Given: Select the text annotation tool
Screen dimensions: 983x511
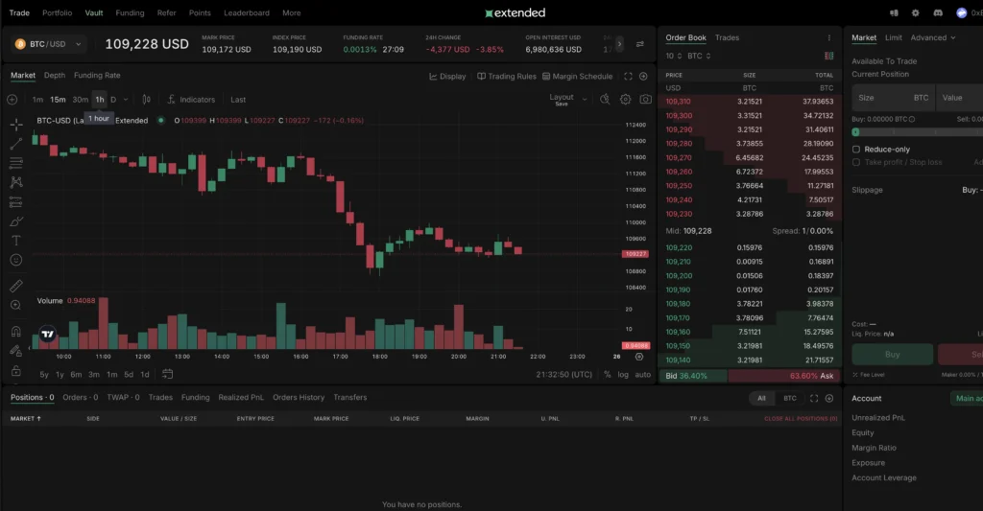Looking at the screenshot, I should point(16,241).
